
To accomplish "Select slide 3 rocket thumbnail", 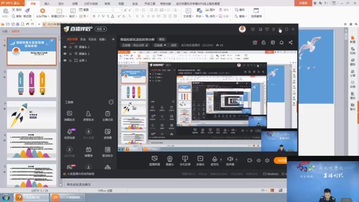I will (x=31, y=115).
